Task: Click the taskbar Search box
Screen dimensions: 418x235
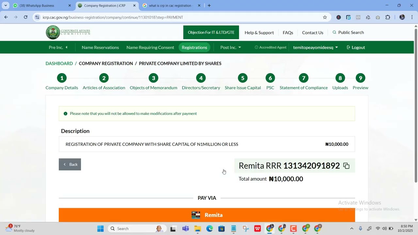Action: pyautogui.click(x=137, y=228)
